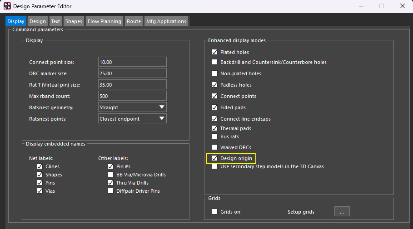Turn on the Bus rats checkbox
The width and height of the screenshot is (413, 229).
tap(215, 136)
